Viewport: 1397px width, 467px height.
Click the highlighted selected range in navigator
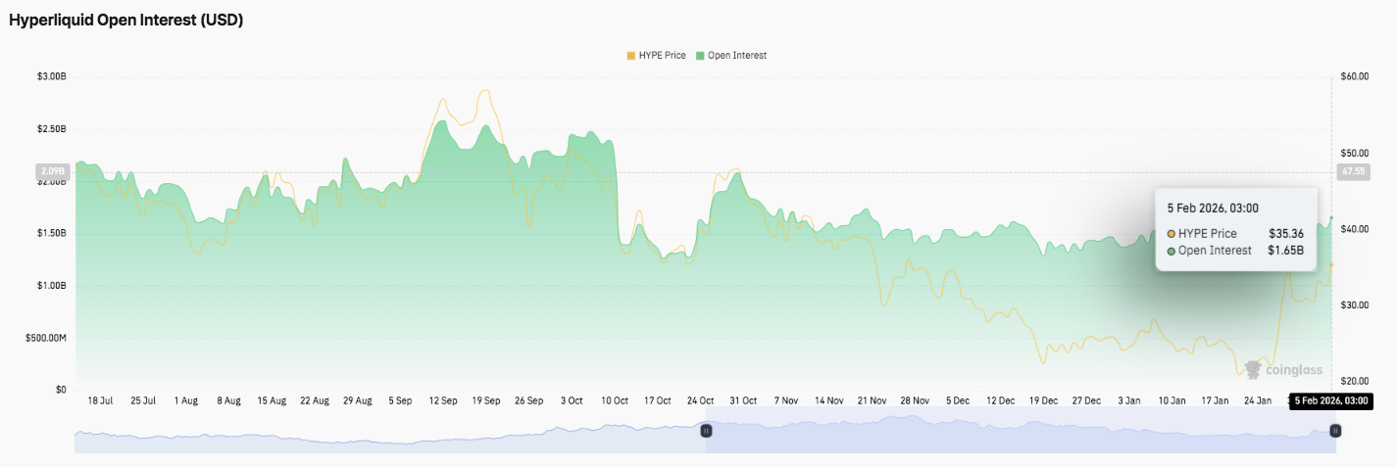[x=1020, y=438]
